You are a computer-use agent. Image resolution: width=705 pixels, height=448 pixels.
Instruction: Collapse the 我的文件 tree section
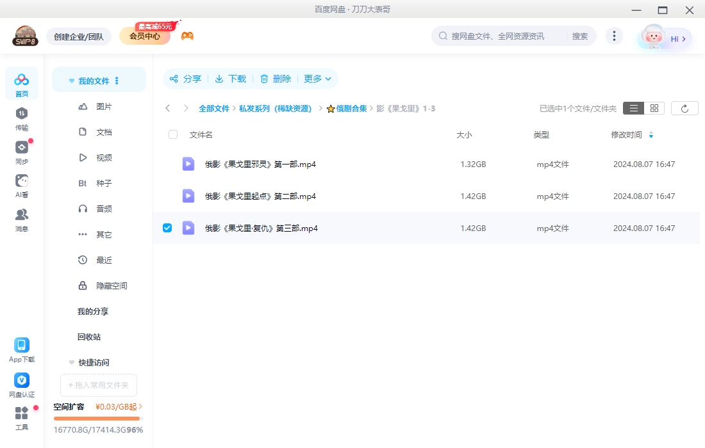(72, 81)
